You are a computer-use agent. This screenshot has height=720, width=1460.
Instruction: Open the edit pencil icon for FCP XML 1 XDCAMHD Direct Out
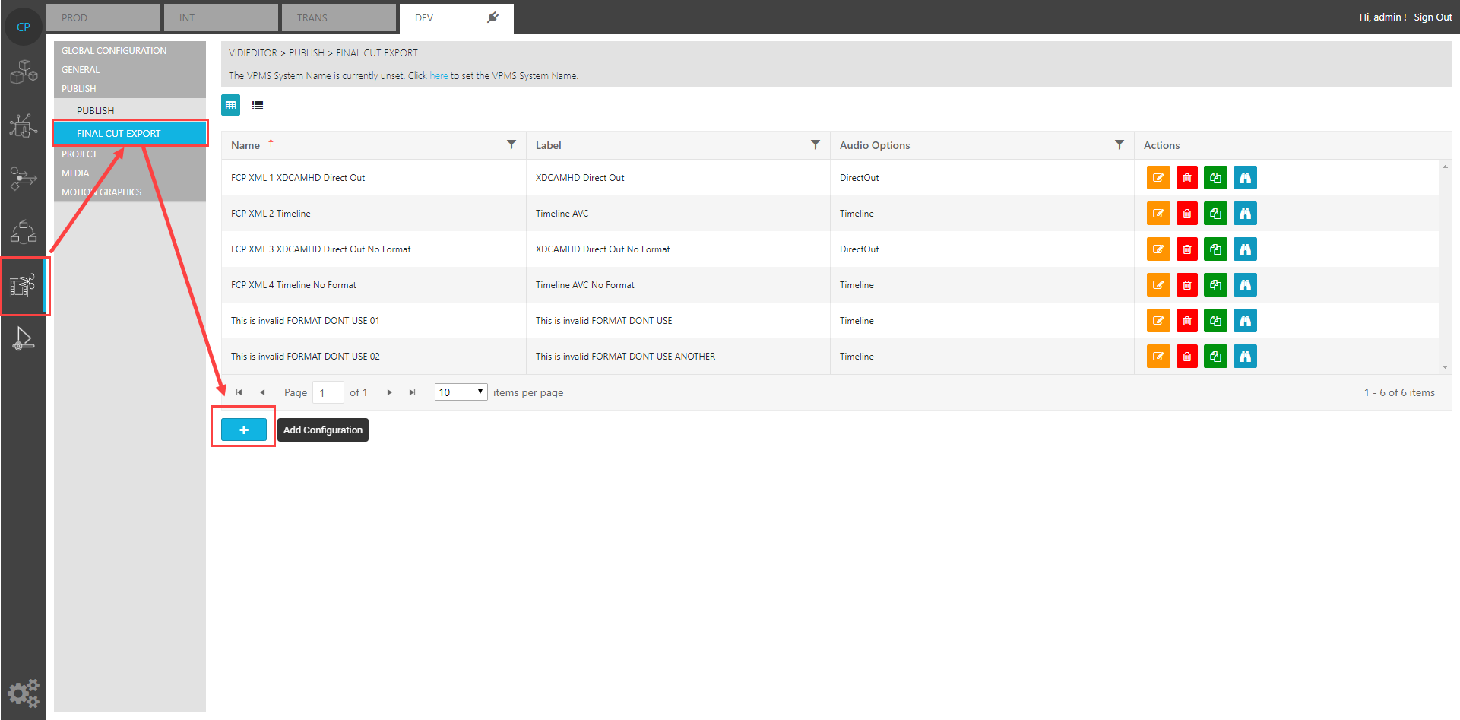pyautogui.click(x=1158, y=177)
